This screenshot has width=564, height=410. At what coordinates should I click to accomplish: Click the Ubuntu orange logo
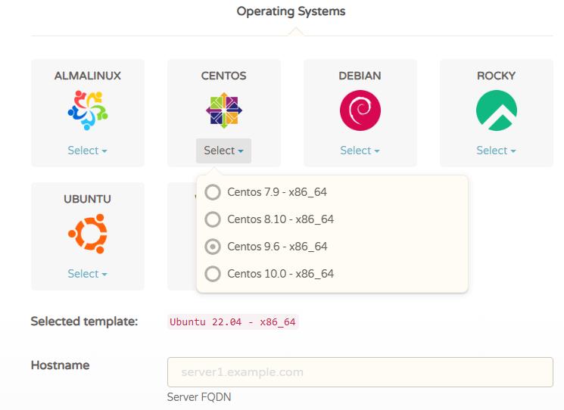88,234
